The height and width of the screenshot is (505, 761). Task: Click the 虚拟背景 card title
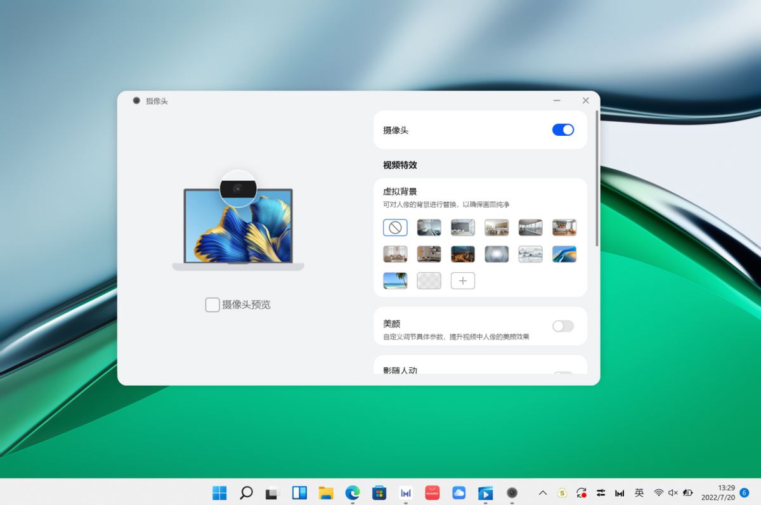tap(400, 192)
